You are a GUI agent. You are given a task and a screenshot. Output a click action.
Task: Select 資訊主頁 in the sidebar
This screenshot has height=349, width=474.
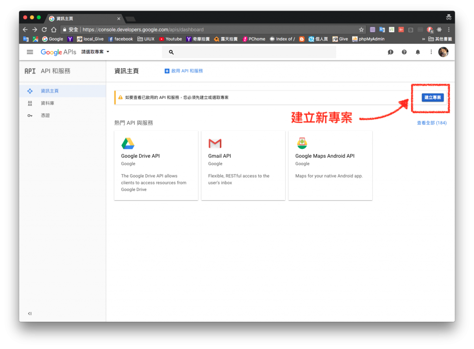[x=62, y=91]
